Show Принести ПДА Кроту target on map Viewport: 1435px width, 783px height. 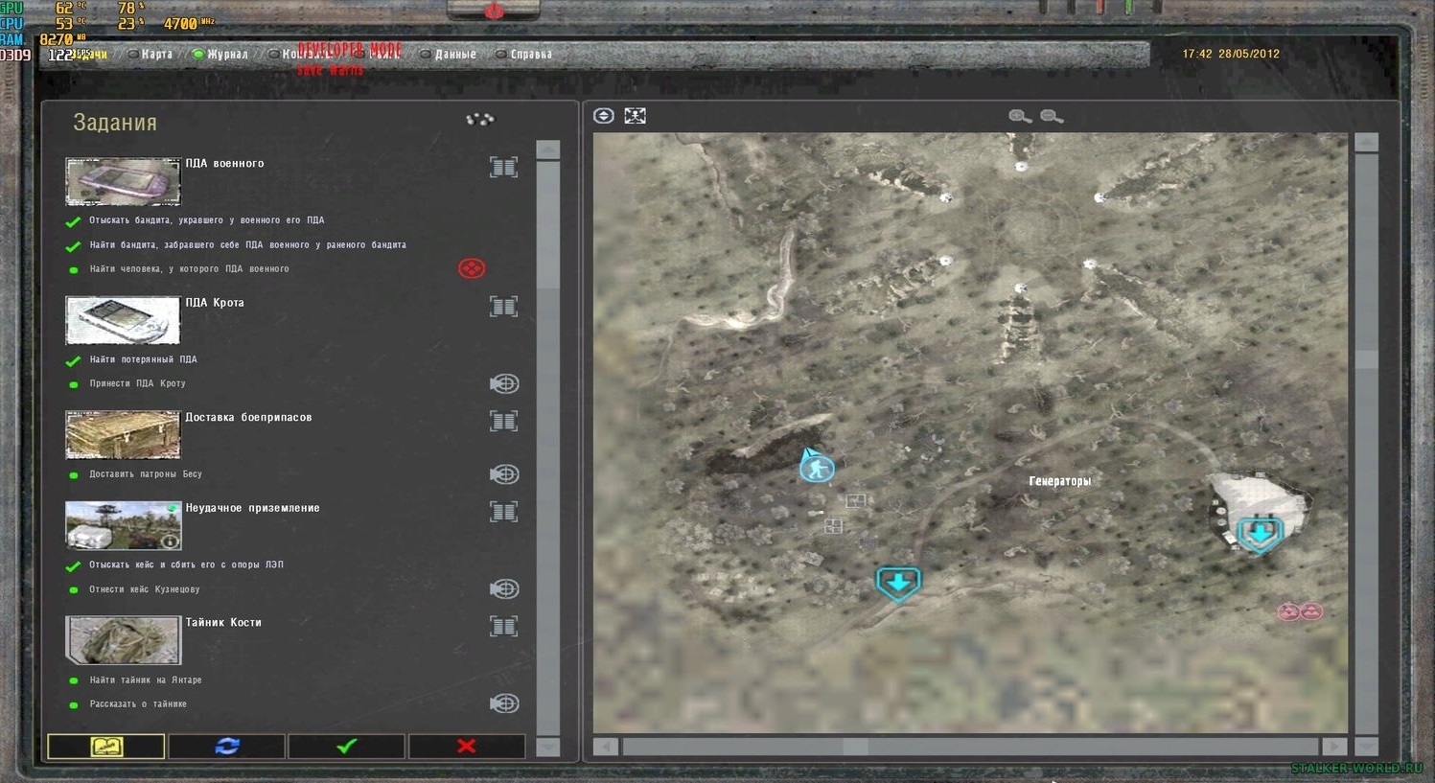[504, 383]
